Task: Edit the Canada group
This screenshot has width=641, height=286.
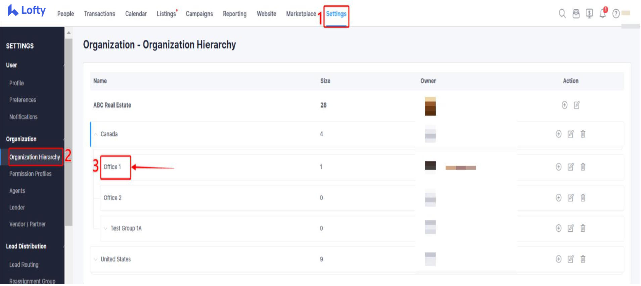Action: click(x=570, y=134)
